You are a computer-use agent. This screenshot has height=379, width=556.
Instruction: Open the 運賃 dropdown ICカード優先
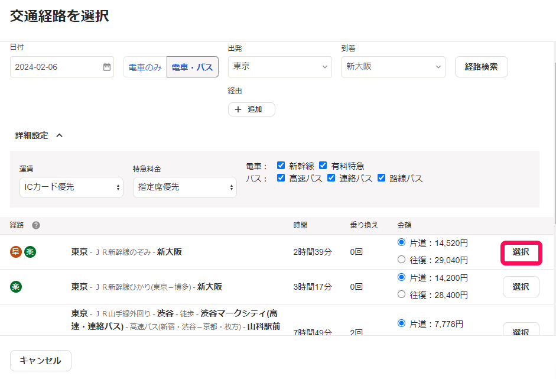tap(71, 187)
